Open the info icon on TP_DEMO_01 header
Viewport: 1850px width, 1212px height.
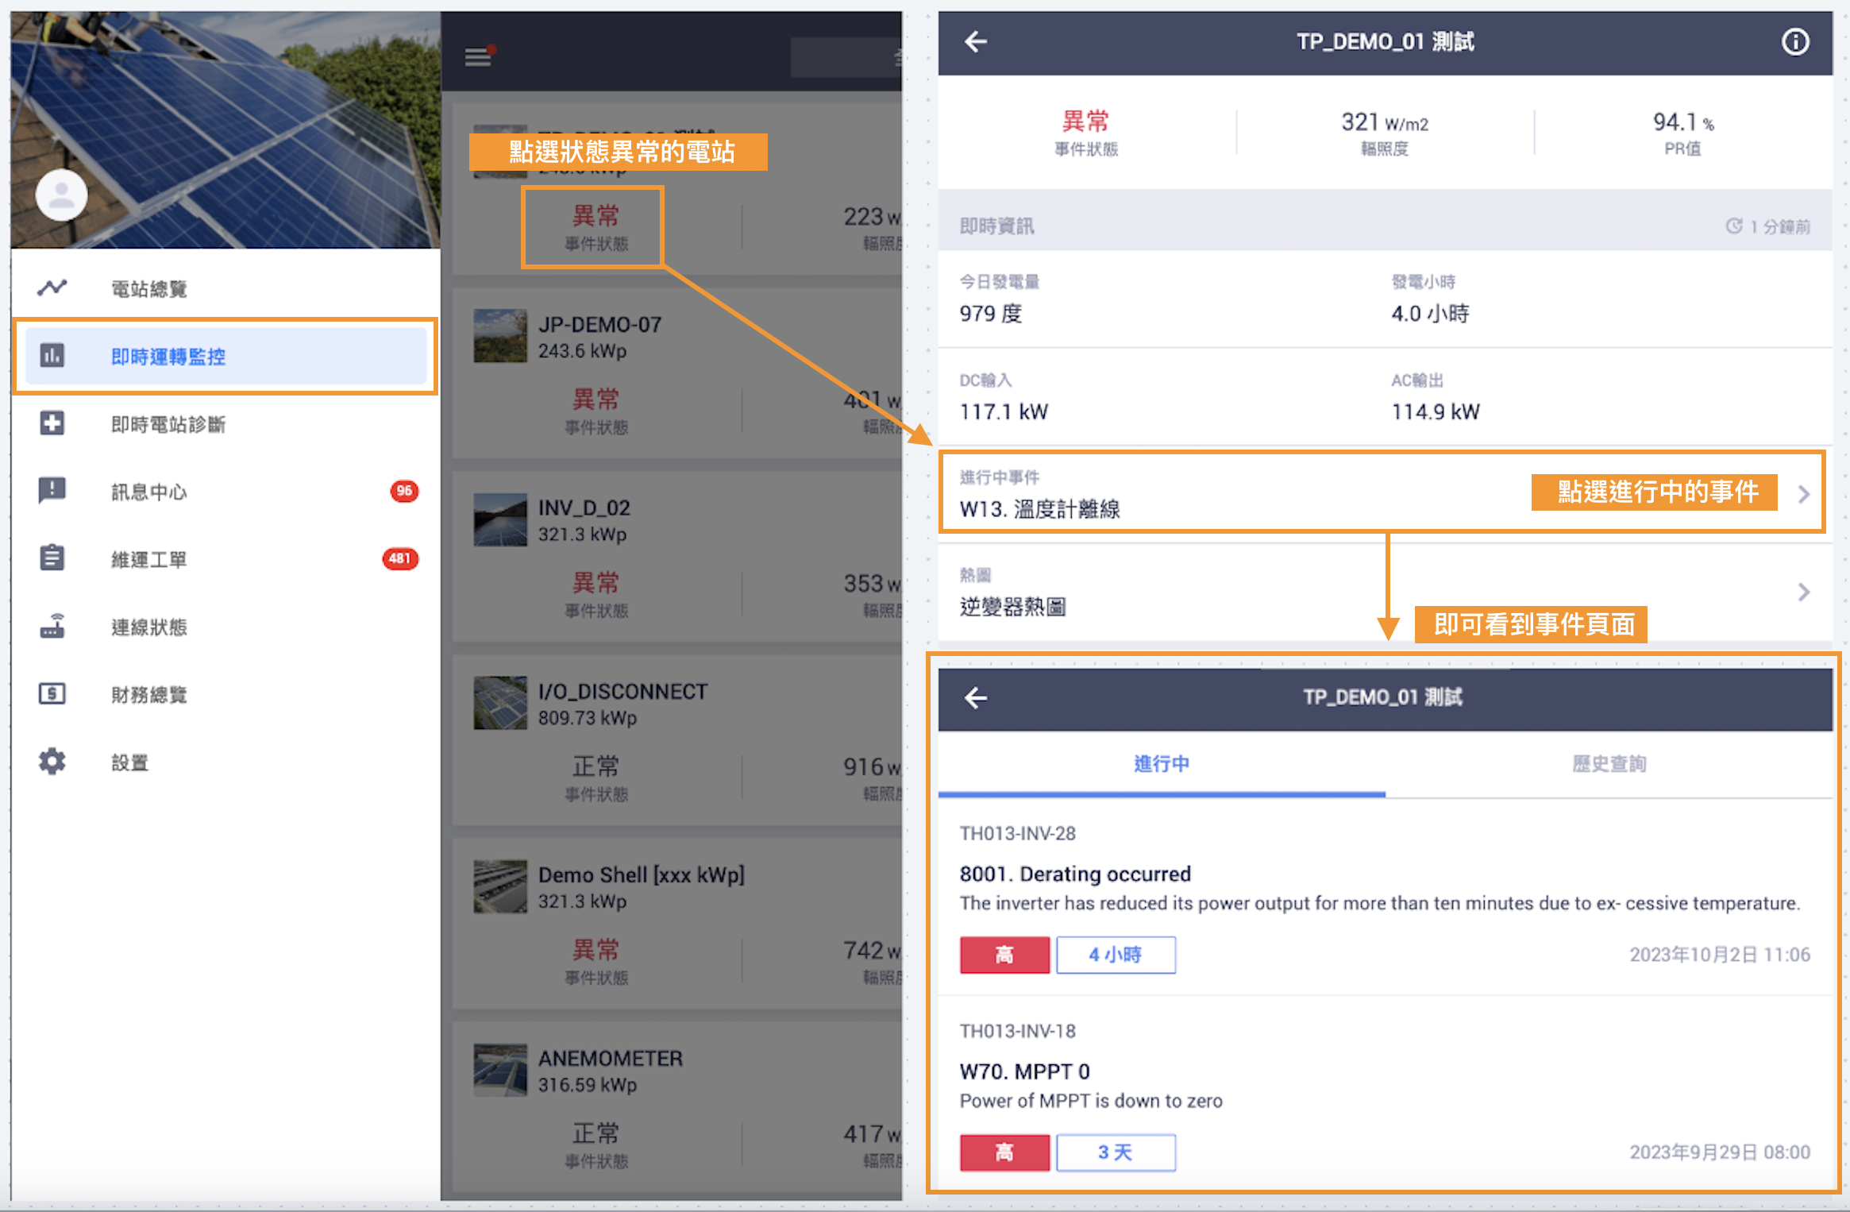(1796, 41)
